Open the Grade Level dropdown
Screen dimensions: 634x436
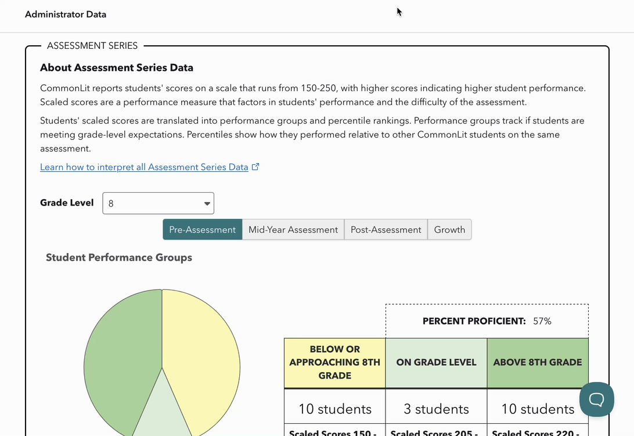(158, 203)
